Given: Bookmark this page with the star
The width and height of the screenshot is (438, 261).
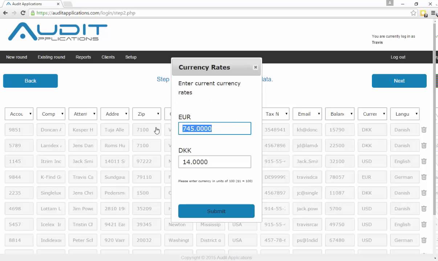Looking at the screenshot, I should click(x=413, y=13).
